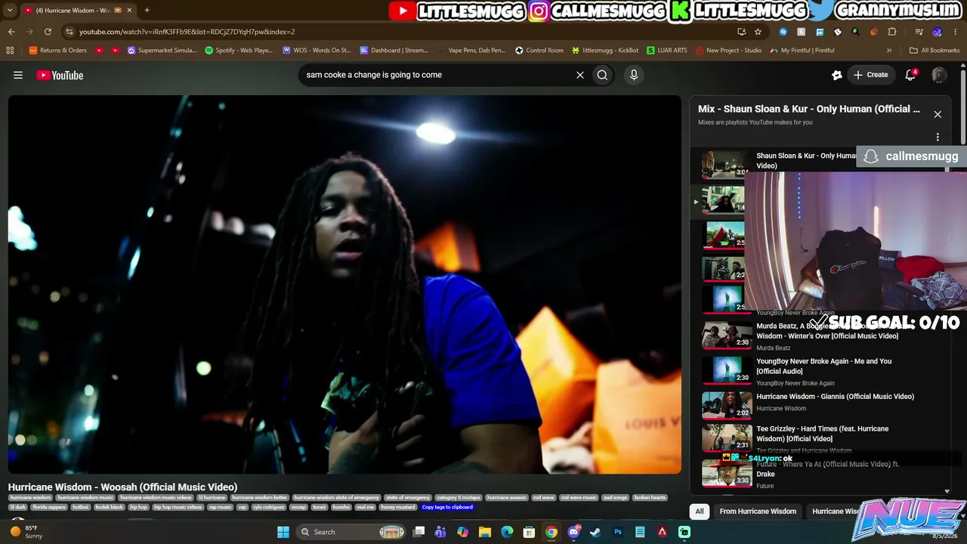Play Tee Grizzley - Hard Times video

(x=823, y=434)
